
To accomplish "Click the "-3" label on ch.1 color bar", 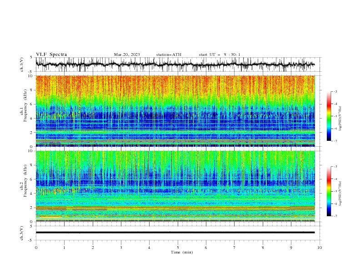I will (335, 91).
